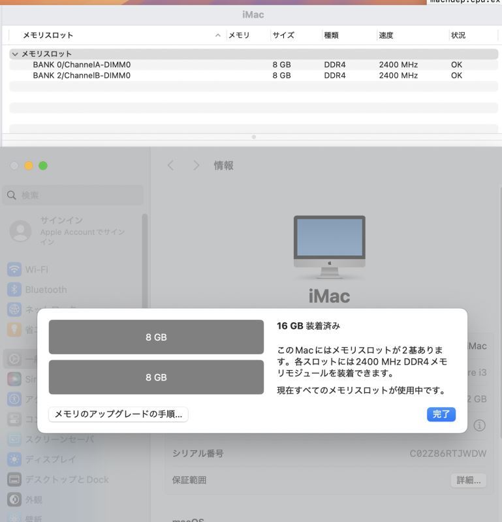Open Bluetooth settings in sidebar
502x522 pixels.
point(37,290)
